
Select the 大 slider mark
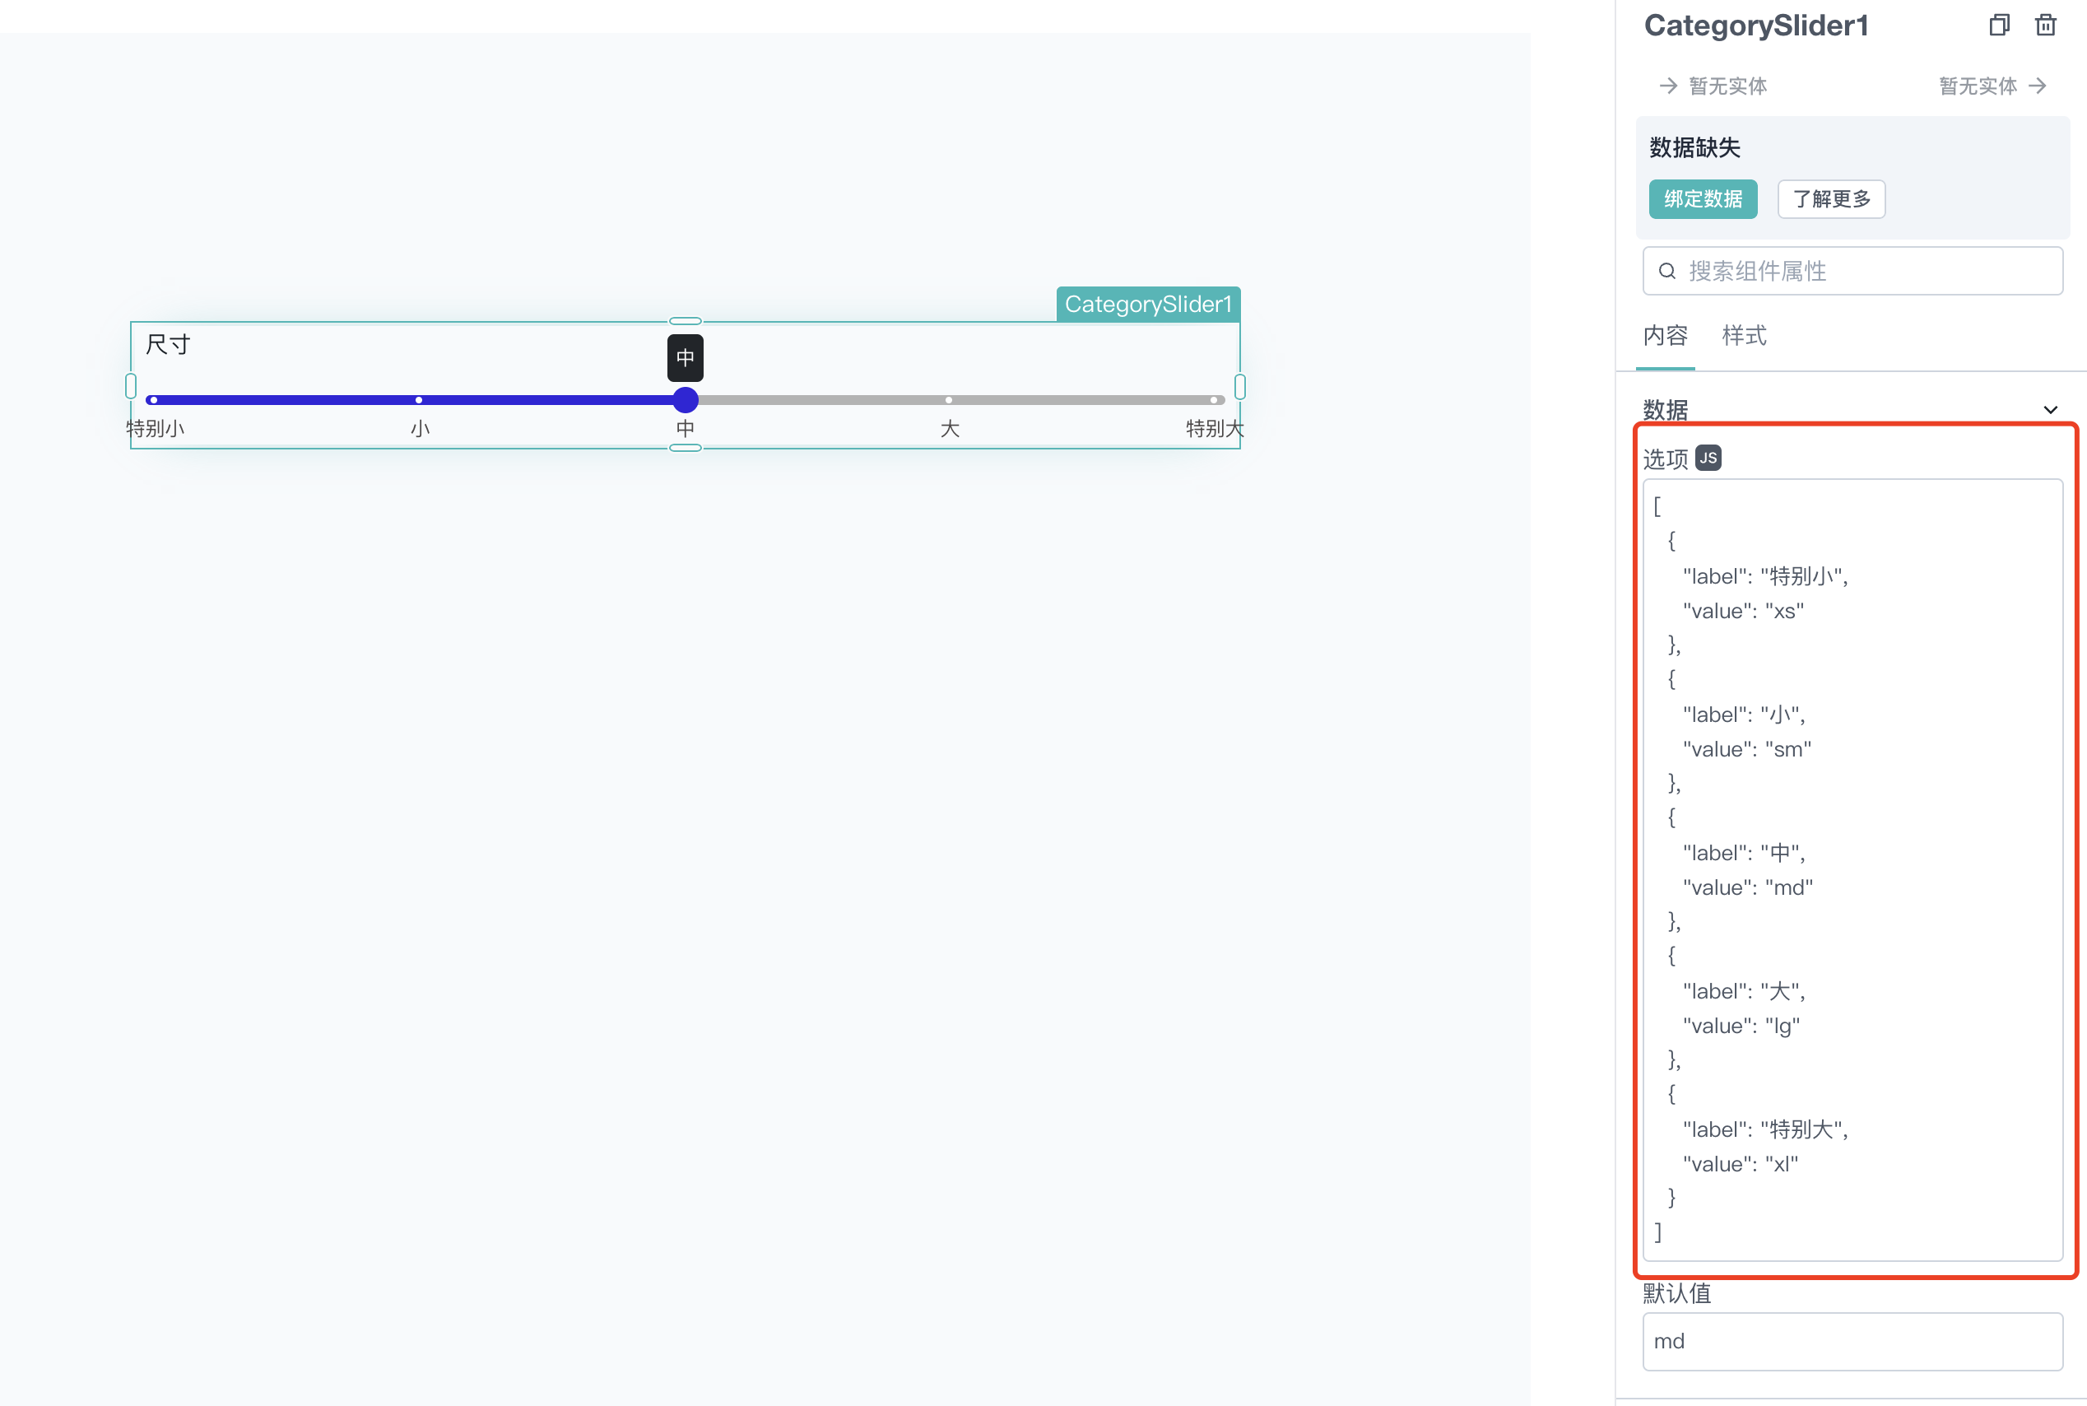point(949,400)
